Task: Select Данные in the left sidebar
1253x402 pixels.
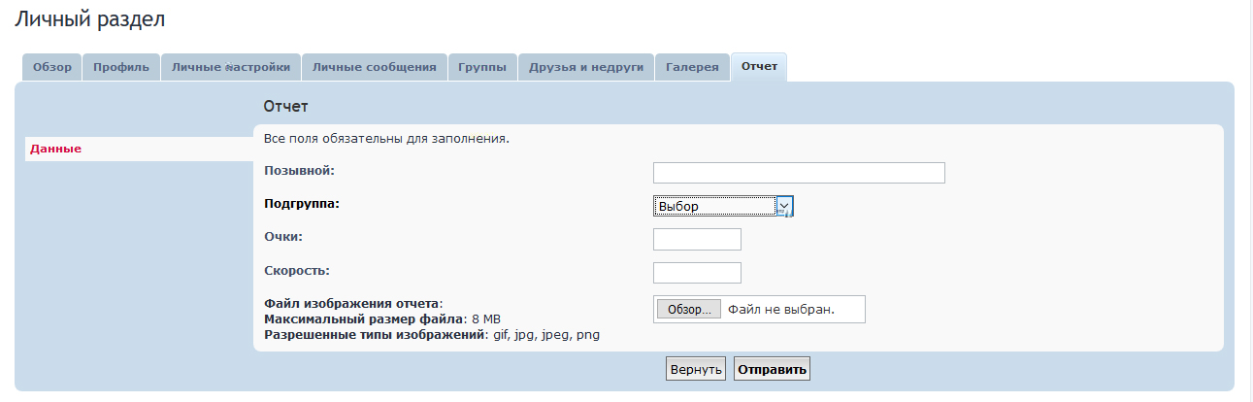Action: point(56,150)
